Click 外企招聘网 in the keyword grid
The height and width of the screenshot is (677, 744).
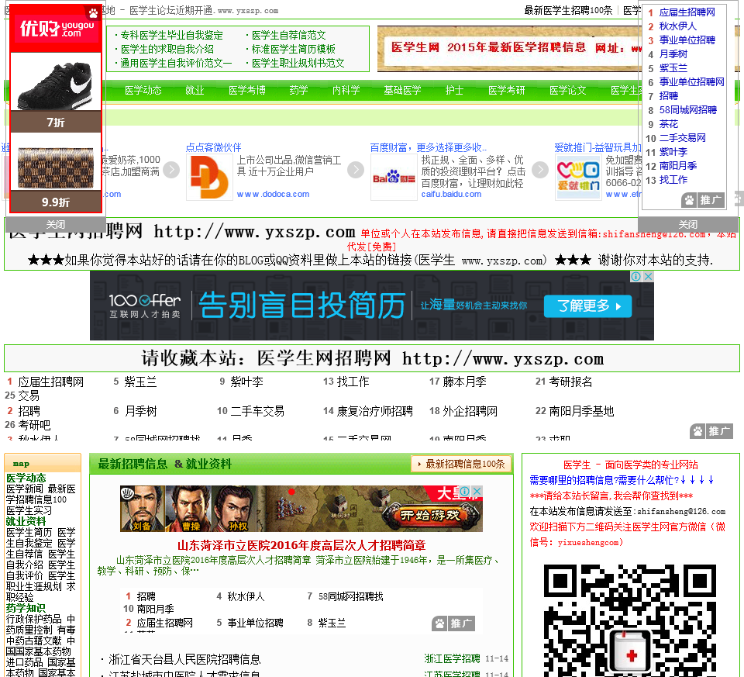pos(470,411)
